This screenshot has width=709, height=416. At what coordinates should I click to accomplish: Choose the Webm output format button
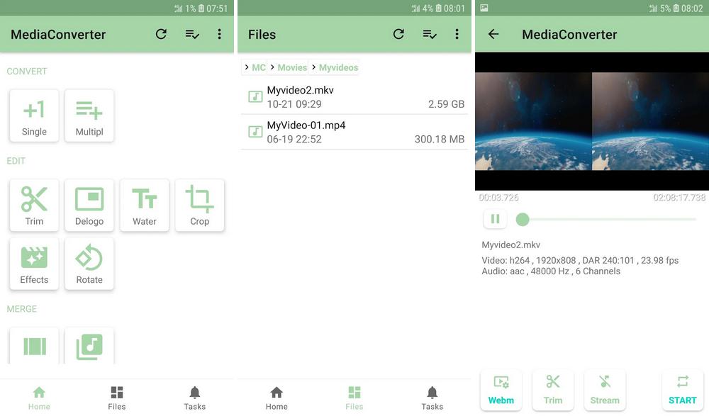click(501, 390)
